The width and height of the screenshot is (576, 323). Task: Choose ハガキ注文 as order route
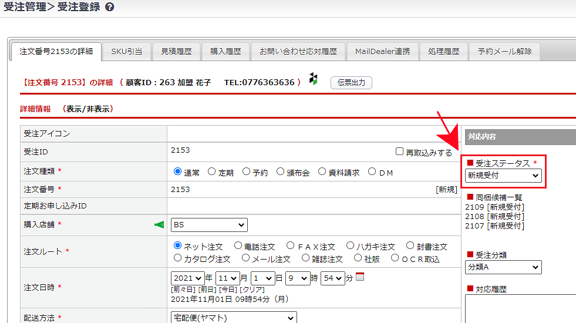tap(350, 245)
